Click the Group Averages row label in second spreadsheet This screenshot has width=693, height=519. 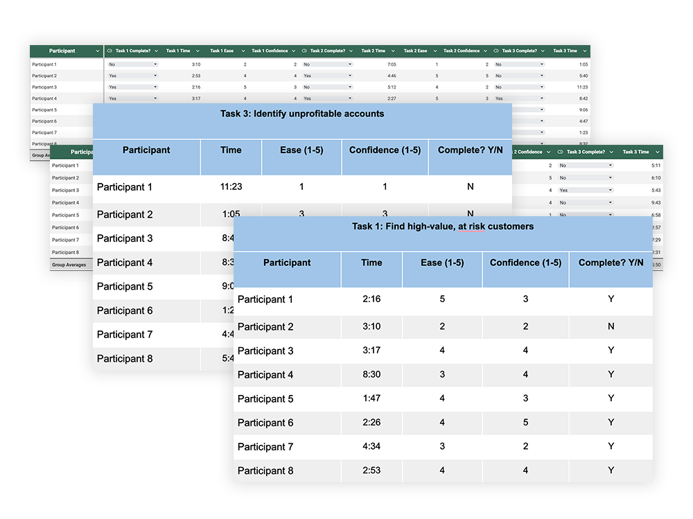(69, 265)
